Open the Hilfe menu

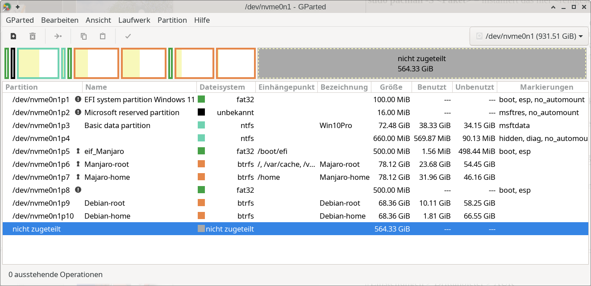click(202, 20)
